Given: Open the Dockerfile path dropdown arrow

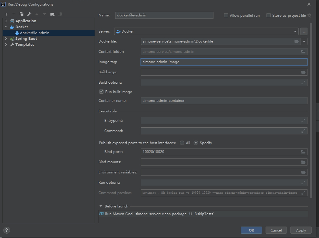Looking at the screenshot, I should (304, 41).
